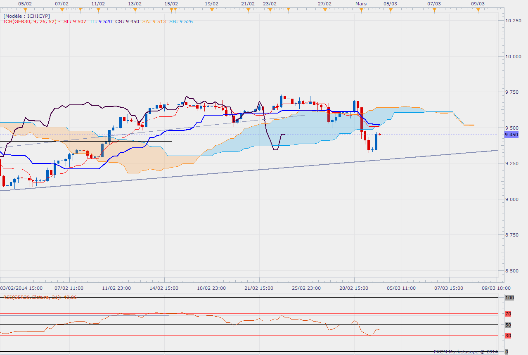The width and height of the screenshot is (528, 355).
Task: Select the red RSI 70 level tag
Action: pyautogui.click(x=508, y=314)
